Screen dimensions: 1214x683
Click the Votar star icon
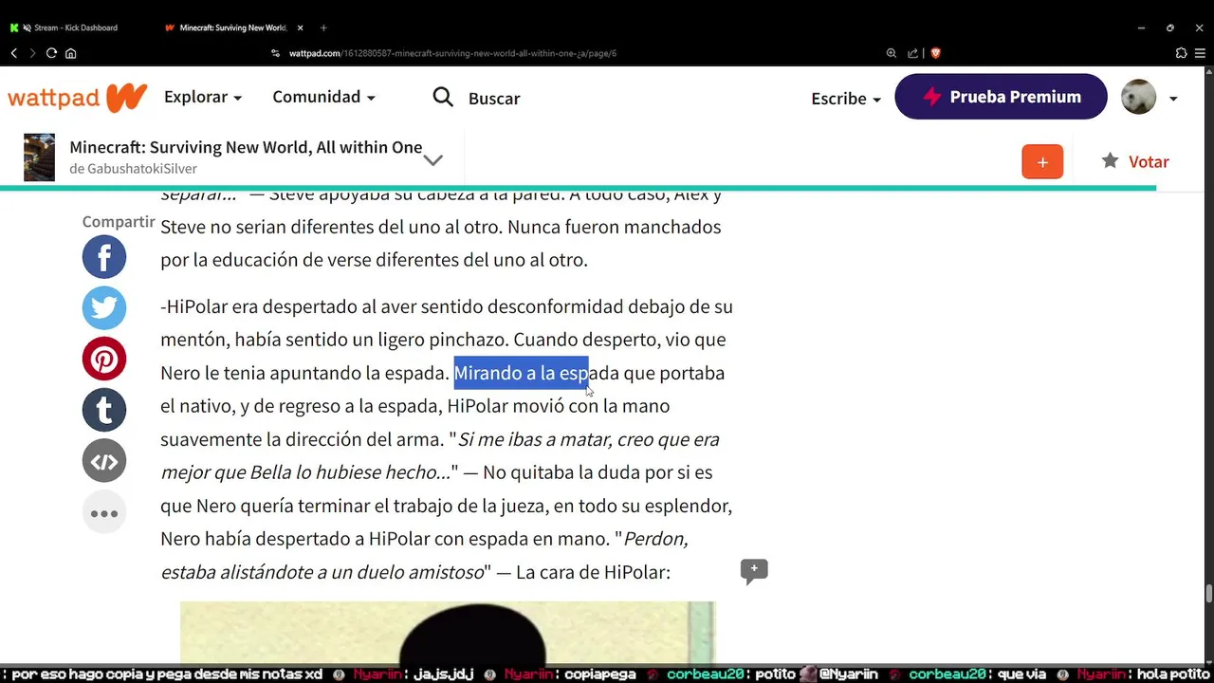(1110, 161)
